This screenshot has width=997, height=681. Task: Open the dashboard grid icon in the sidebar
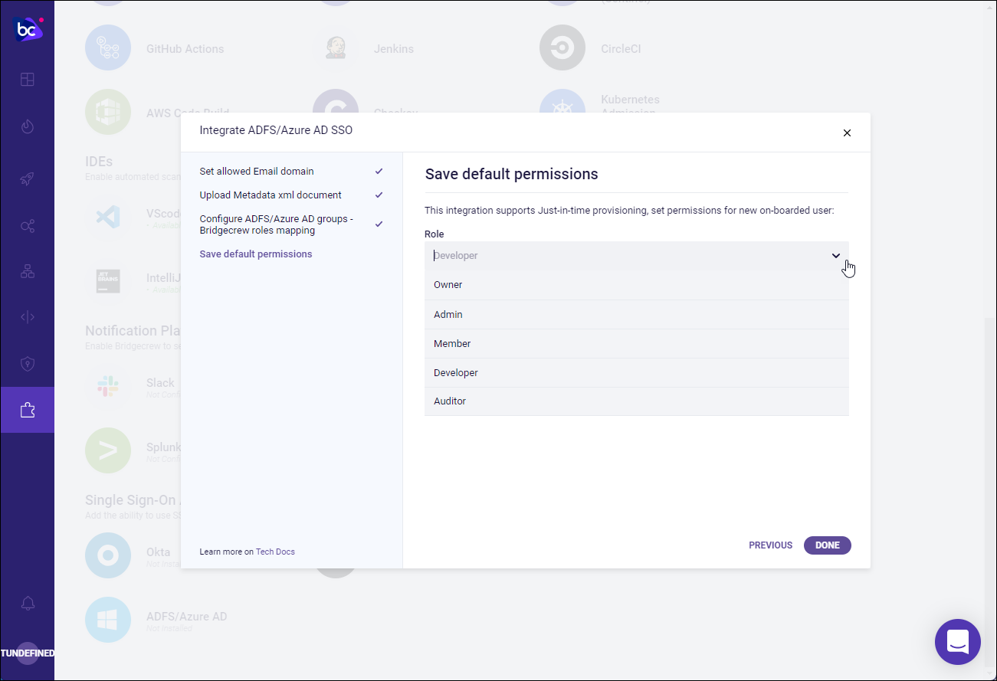point(28,80)
